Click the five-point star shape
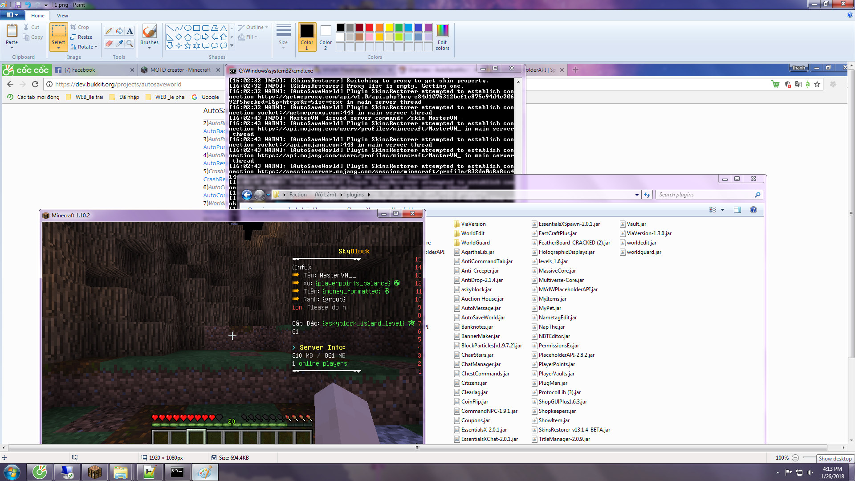Viewport: 855px width, 481px height. [x=187, y=45]
